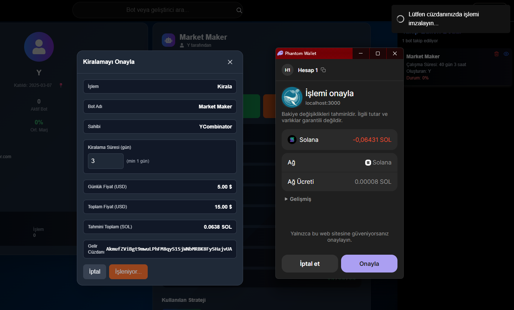Screen dimensions: 514x310
Task: Click the Y tarafından author text
Action: click(199, 45)
